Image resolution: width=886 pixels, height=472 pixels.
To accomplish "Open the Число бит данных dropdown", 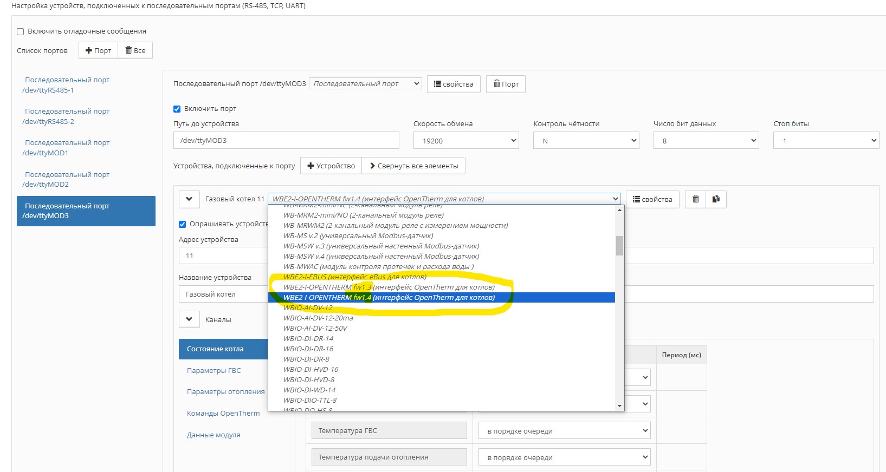I will pos(706,141).
